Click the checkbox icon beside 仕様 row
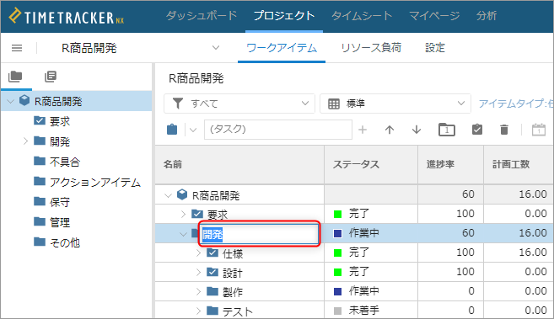Screen dimensions: 554x319 [212, 253]
